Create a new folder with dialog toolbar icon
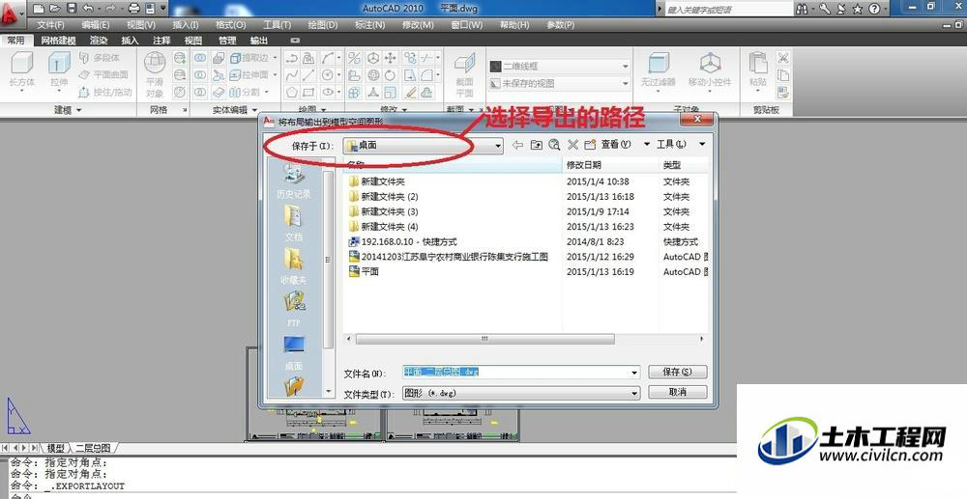Viewport: 967px width, 499px height. pos(590,145)
